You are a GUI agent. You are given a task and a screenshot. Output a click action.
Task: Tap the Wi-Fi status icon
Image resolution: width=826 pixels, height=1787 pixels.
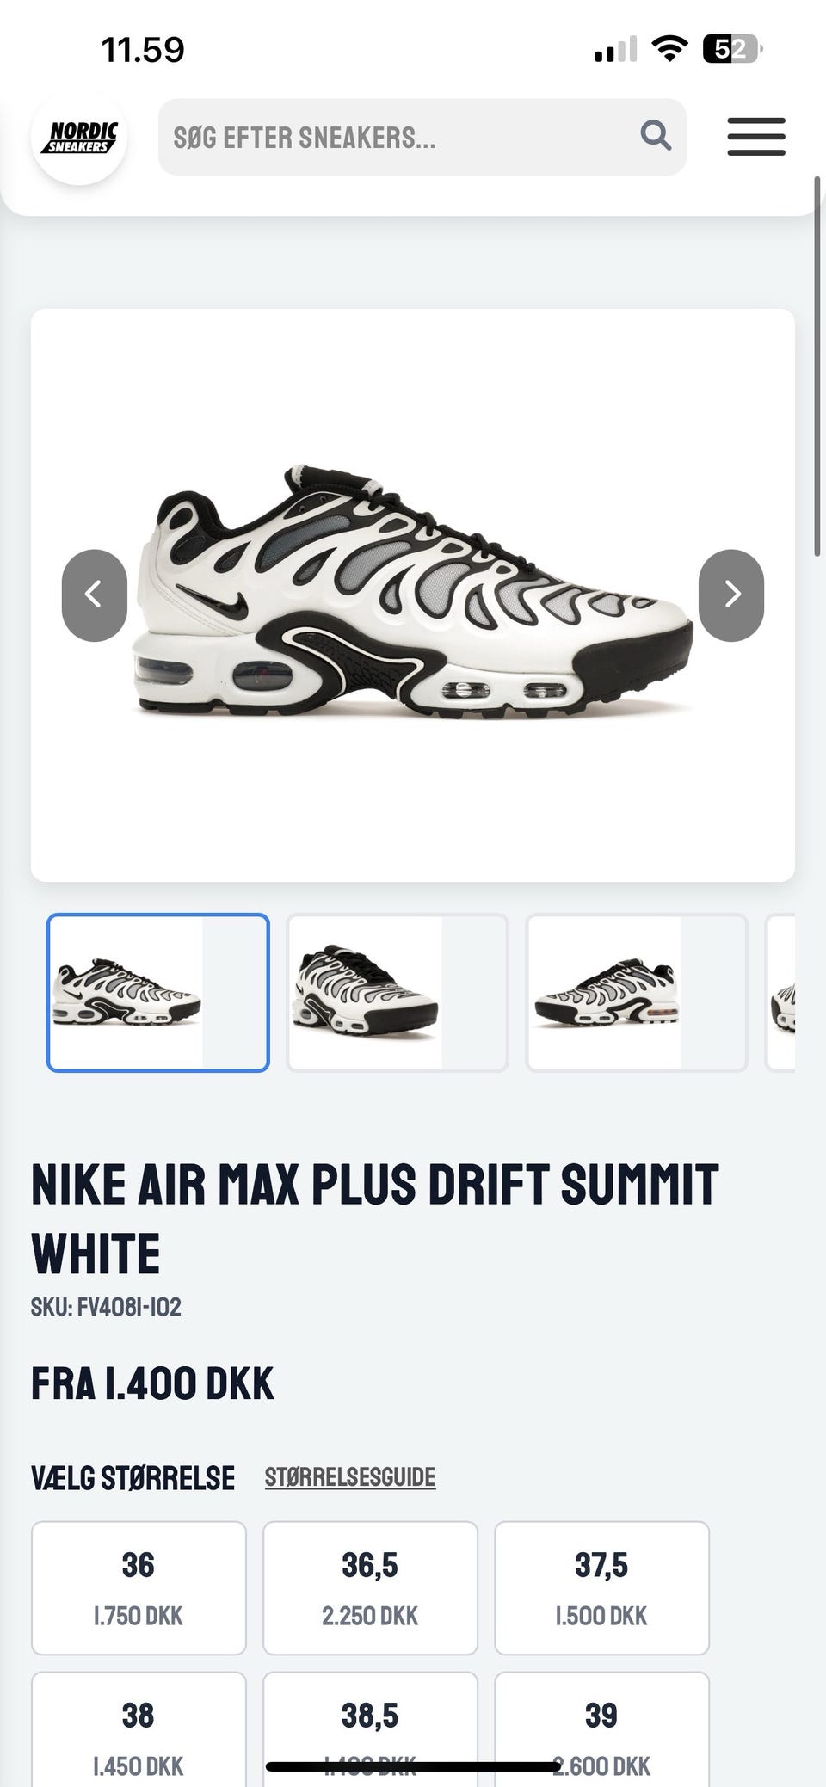[x=669, y=49]
